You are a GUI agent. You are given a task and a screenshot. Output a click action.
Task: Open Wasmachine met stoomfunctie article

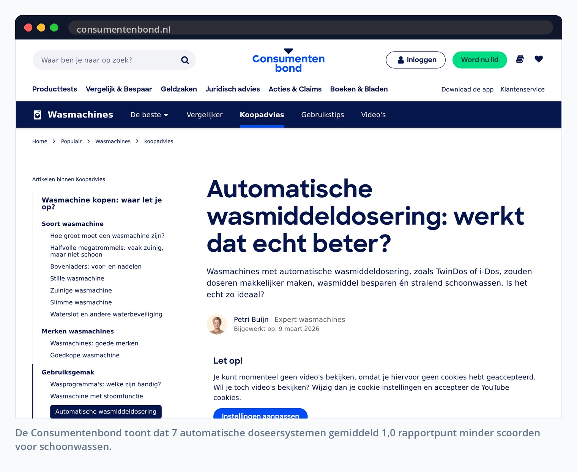96,396
